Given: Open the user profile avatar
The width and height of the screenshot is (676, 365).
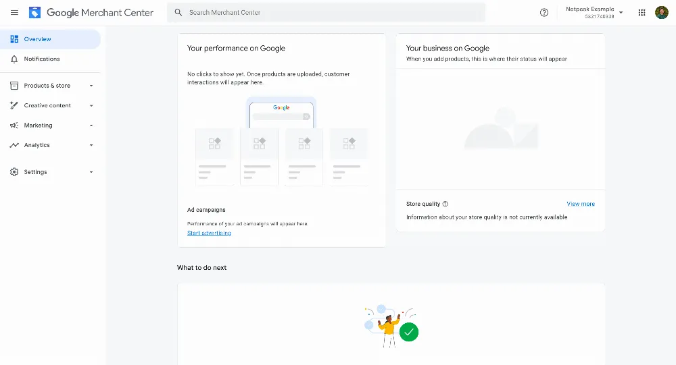Looking at the screenshot, I should (x=661, y=13).
